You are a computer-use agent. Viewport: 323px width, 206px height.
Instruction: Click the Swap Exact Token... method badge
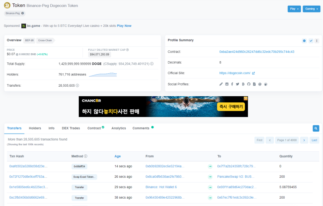point(84,177)
